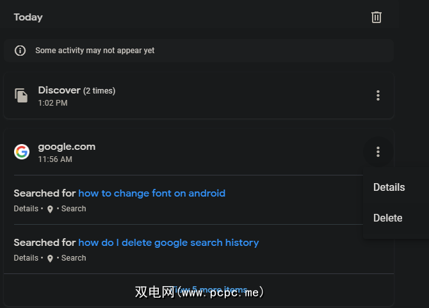Screen dimensions: 429x308
Task: Click the trash icon beside Today
Action: click(376, 17)
